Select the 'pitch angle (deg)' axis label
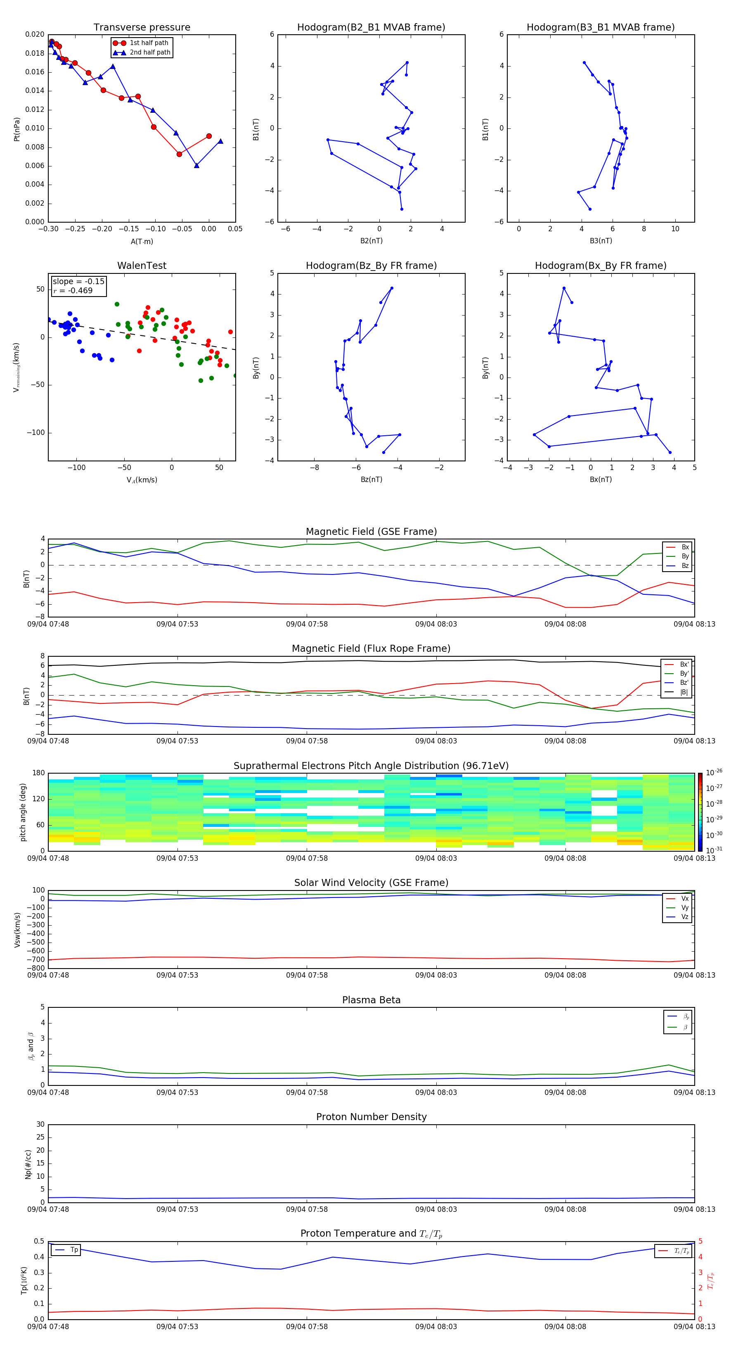 click(x=23, y=812)
